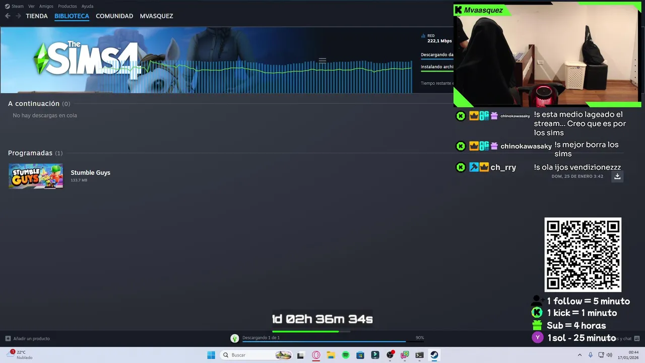Click the Programadas (1) heading
645x363 pixels.
(x=35, y=153)
